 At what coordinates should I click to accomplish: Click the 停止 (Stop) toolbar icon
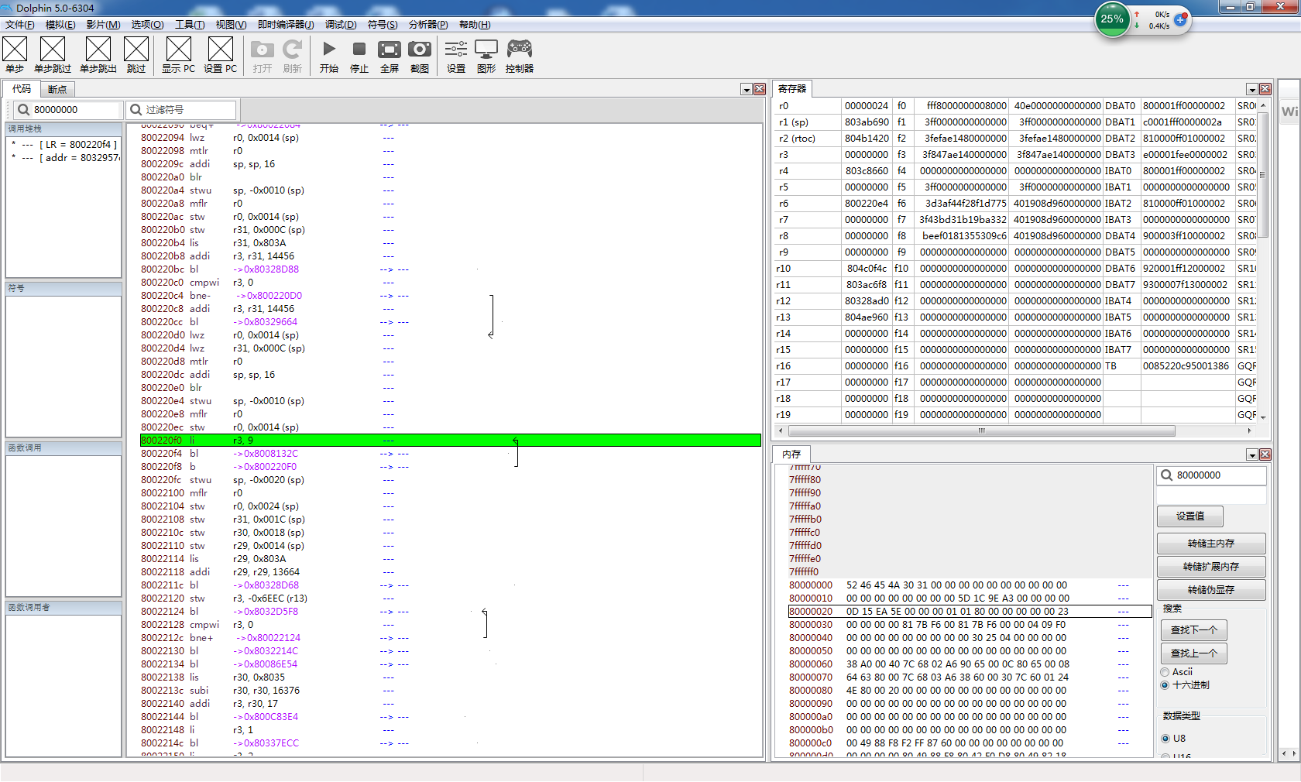point(359,50)
